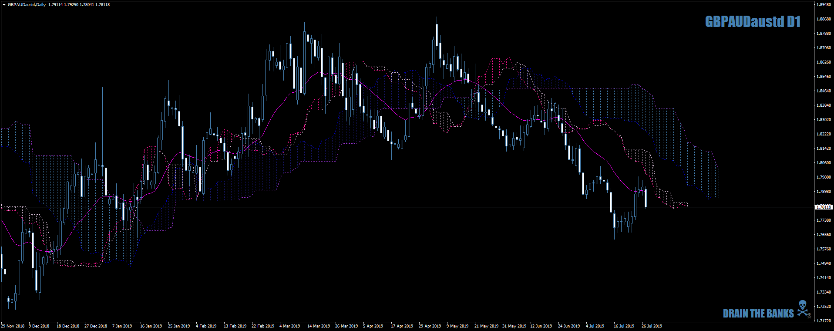Click the low price value 1.78041

(87, 5)
